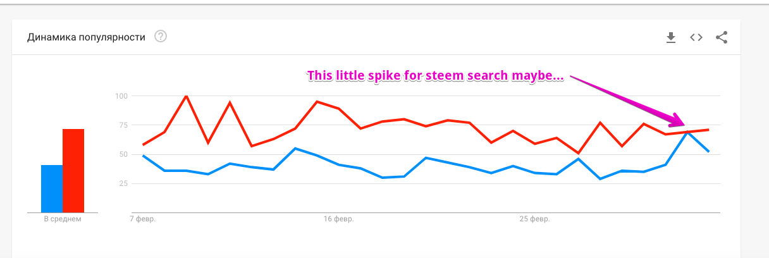Image resolution: width=769 pixels, height=258 pixels.
Task: Share the chart via share icon
Action: [722, 37]
